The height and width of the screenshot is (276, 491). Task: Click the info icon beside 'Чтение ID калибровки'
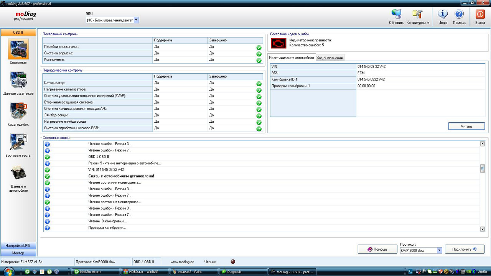[x=47, y=221]
